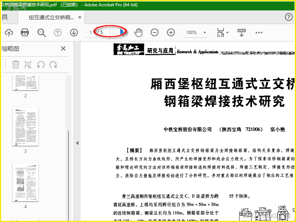Close the thumbnails panel

coord(63,48)
